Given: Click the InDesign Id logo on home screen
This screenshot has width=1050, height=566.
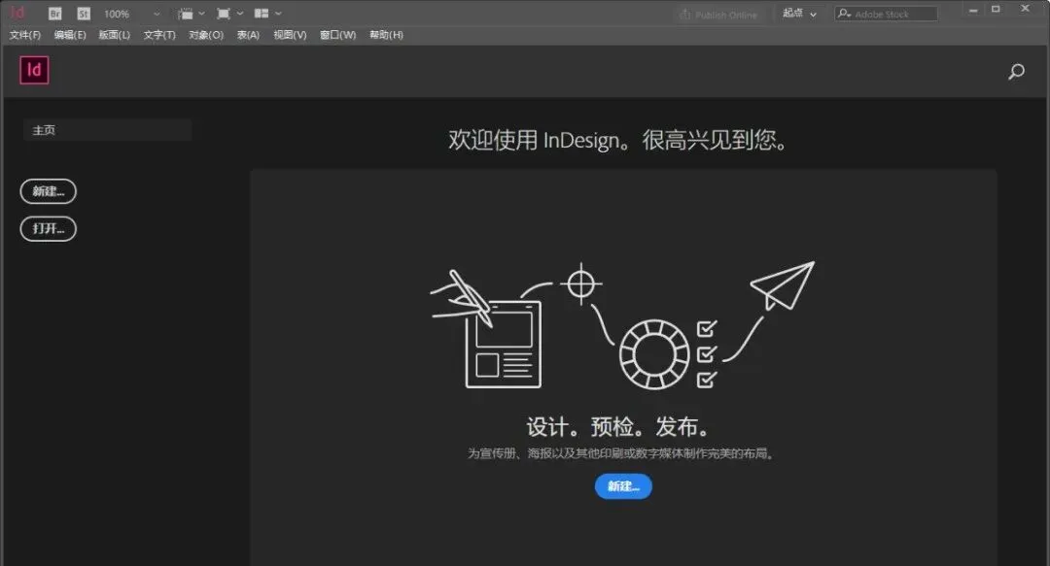Looking at the screenshot, I should pos(34,70).
